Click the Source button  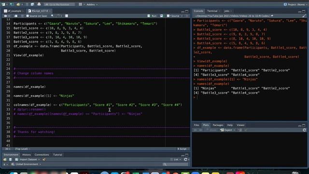coord(173,16)
